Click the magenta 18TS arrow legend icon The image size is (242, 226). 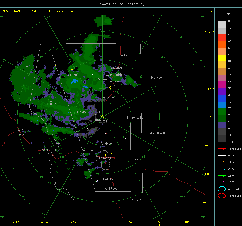pyautogui.click(x=222, y=182)
